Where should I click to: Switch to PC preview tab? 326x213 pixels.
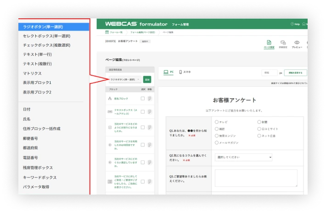pos(169,72)
